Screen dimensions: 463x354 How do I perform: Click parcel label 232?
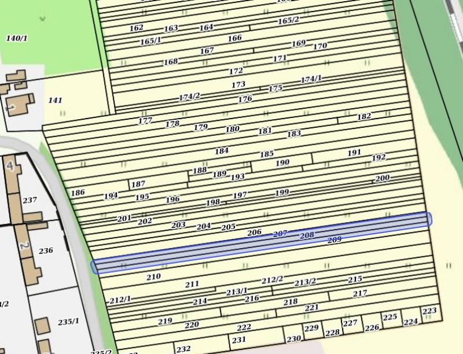[183, 349]
